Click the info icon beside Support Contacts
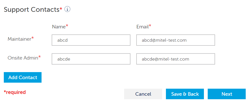249x104 pixels. [x=67, y=9]
